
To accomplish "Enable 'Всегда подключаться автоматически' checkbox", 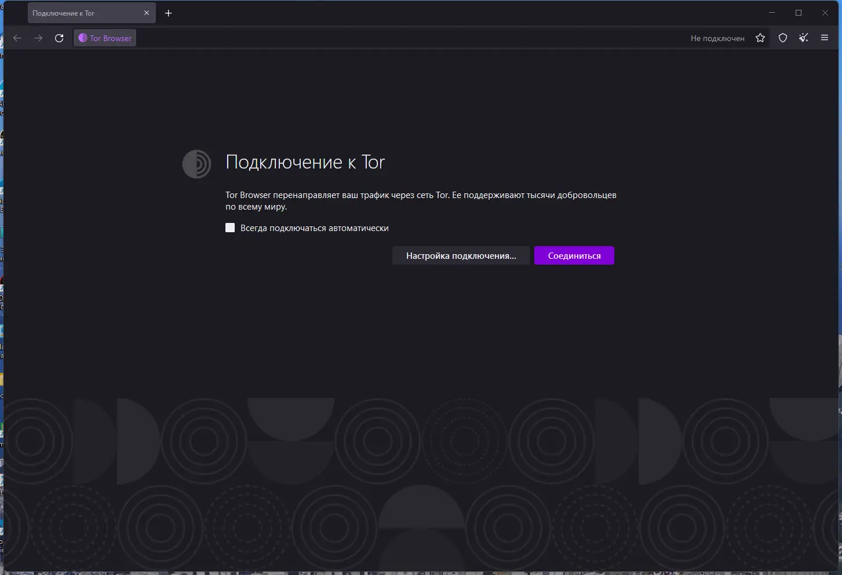I will coord(230,228).
